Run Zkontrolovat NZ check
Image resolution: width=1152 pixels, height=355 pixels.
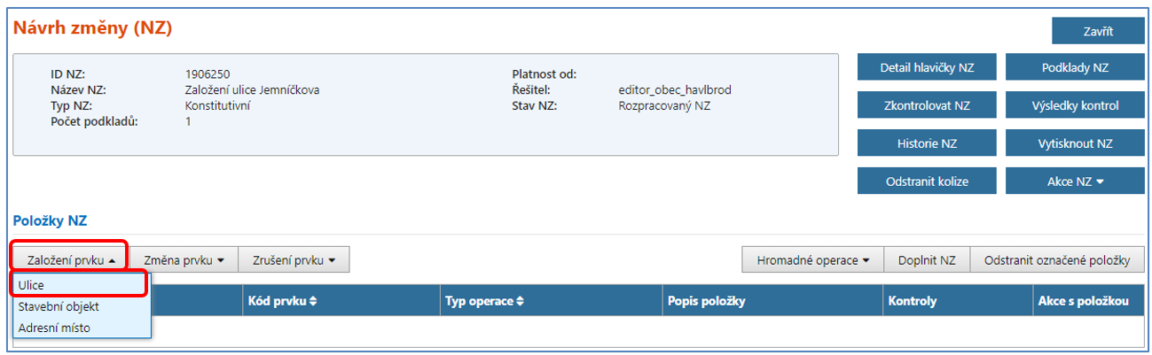[927, 105]
